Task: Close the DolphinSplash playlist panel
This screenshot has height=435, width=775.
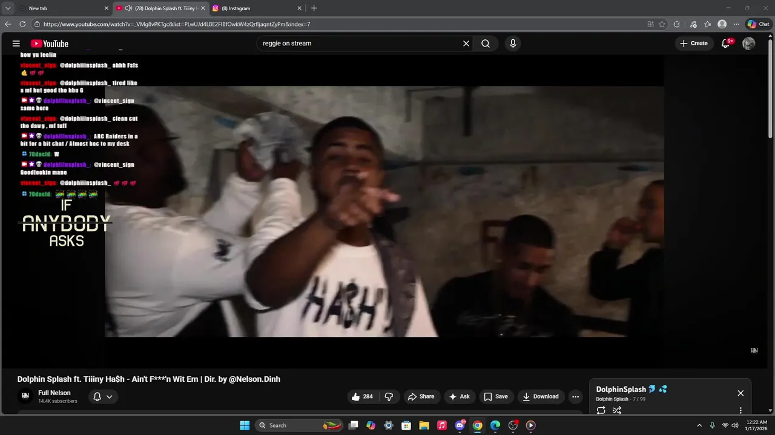Action: pyautogui.click(x=740, y=393)
